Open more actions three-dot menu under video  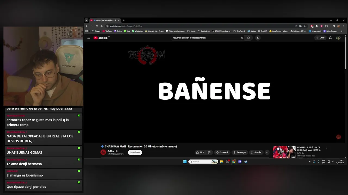(x=267, y=152)
